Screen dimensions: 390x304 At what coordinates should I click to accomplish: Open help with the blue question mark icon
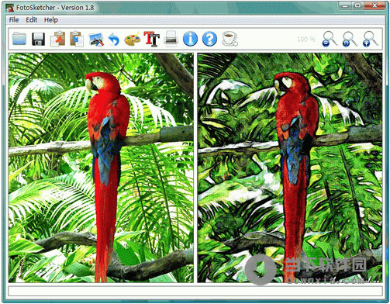[209, 39]
